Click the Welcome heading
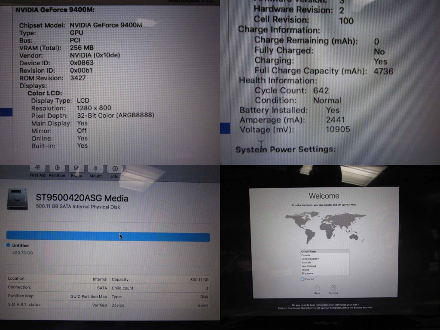Viewport: 440px width, 330px height. tap(324, 196)
